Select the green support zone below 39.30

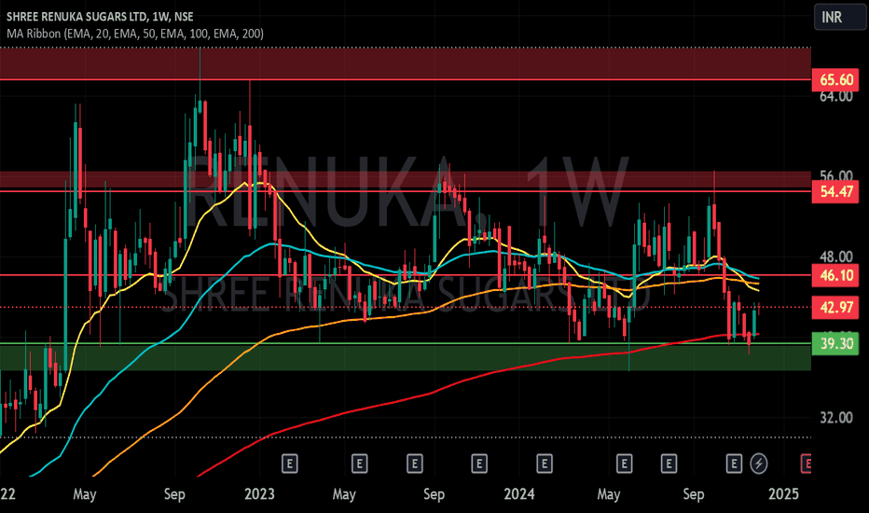click(x=405, y=357)
